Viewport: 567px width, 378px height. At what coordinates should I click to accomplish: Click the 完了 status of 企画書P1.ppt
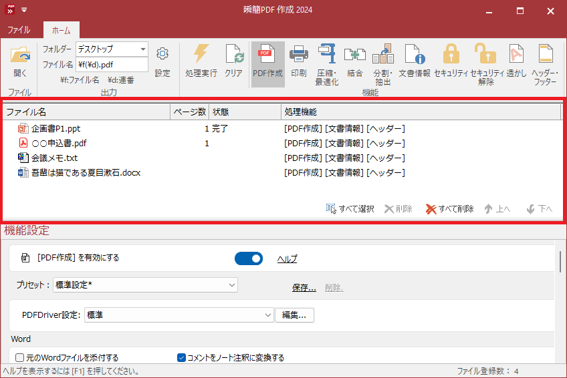(x=219, y=128)
